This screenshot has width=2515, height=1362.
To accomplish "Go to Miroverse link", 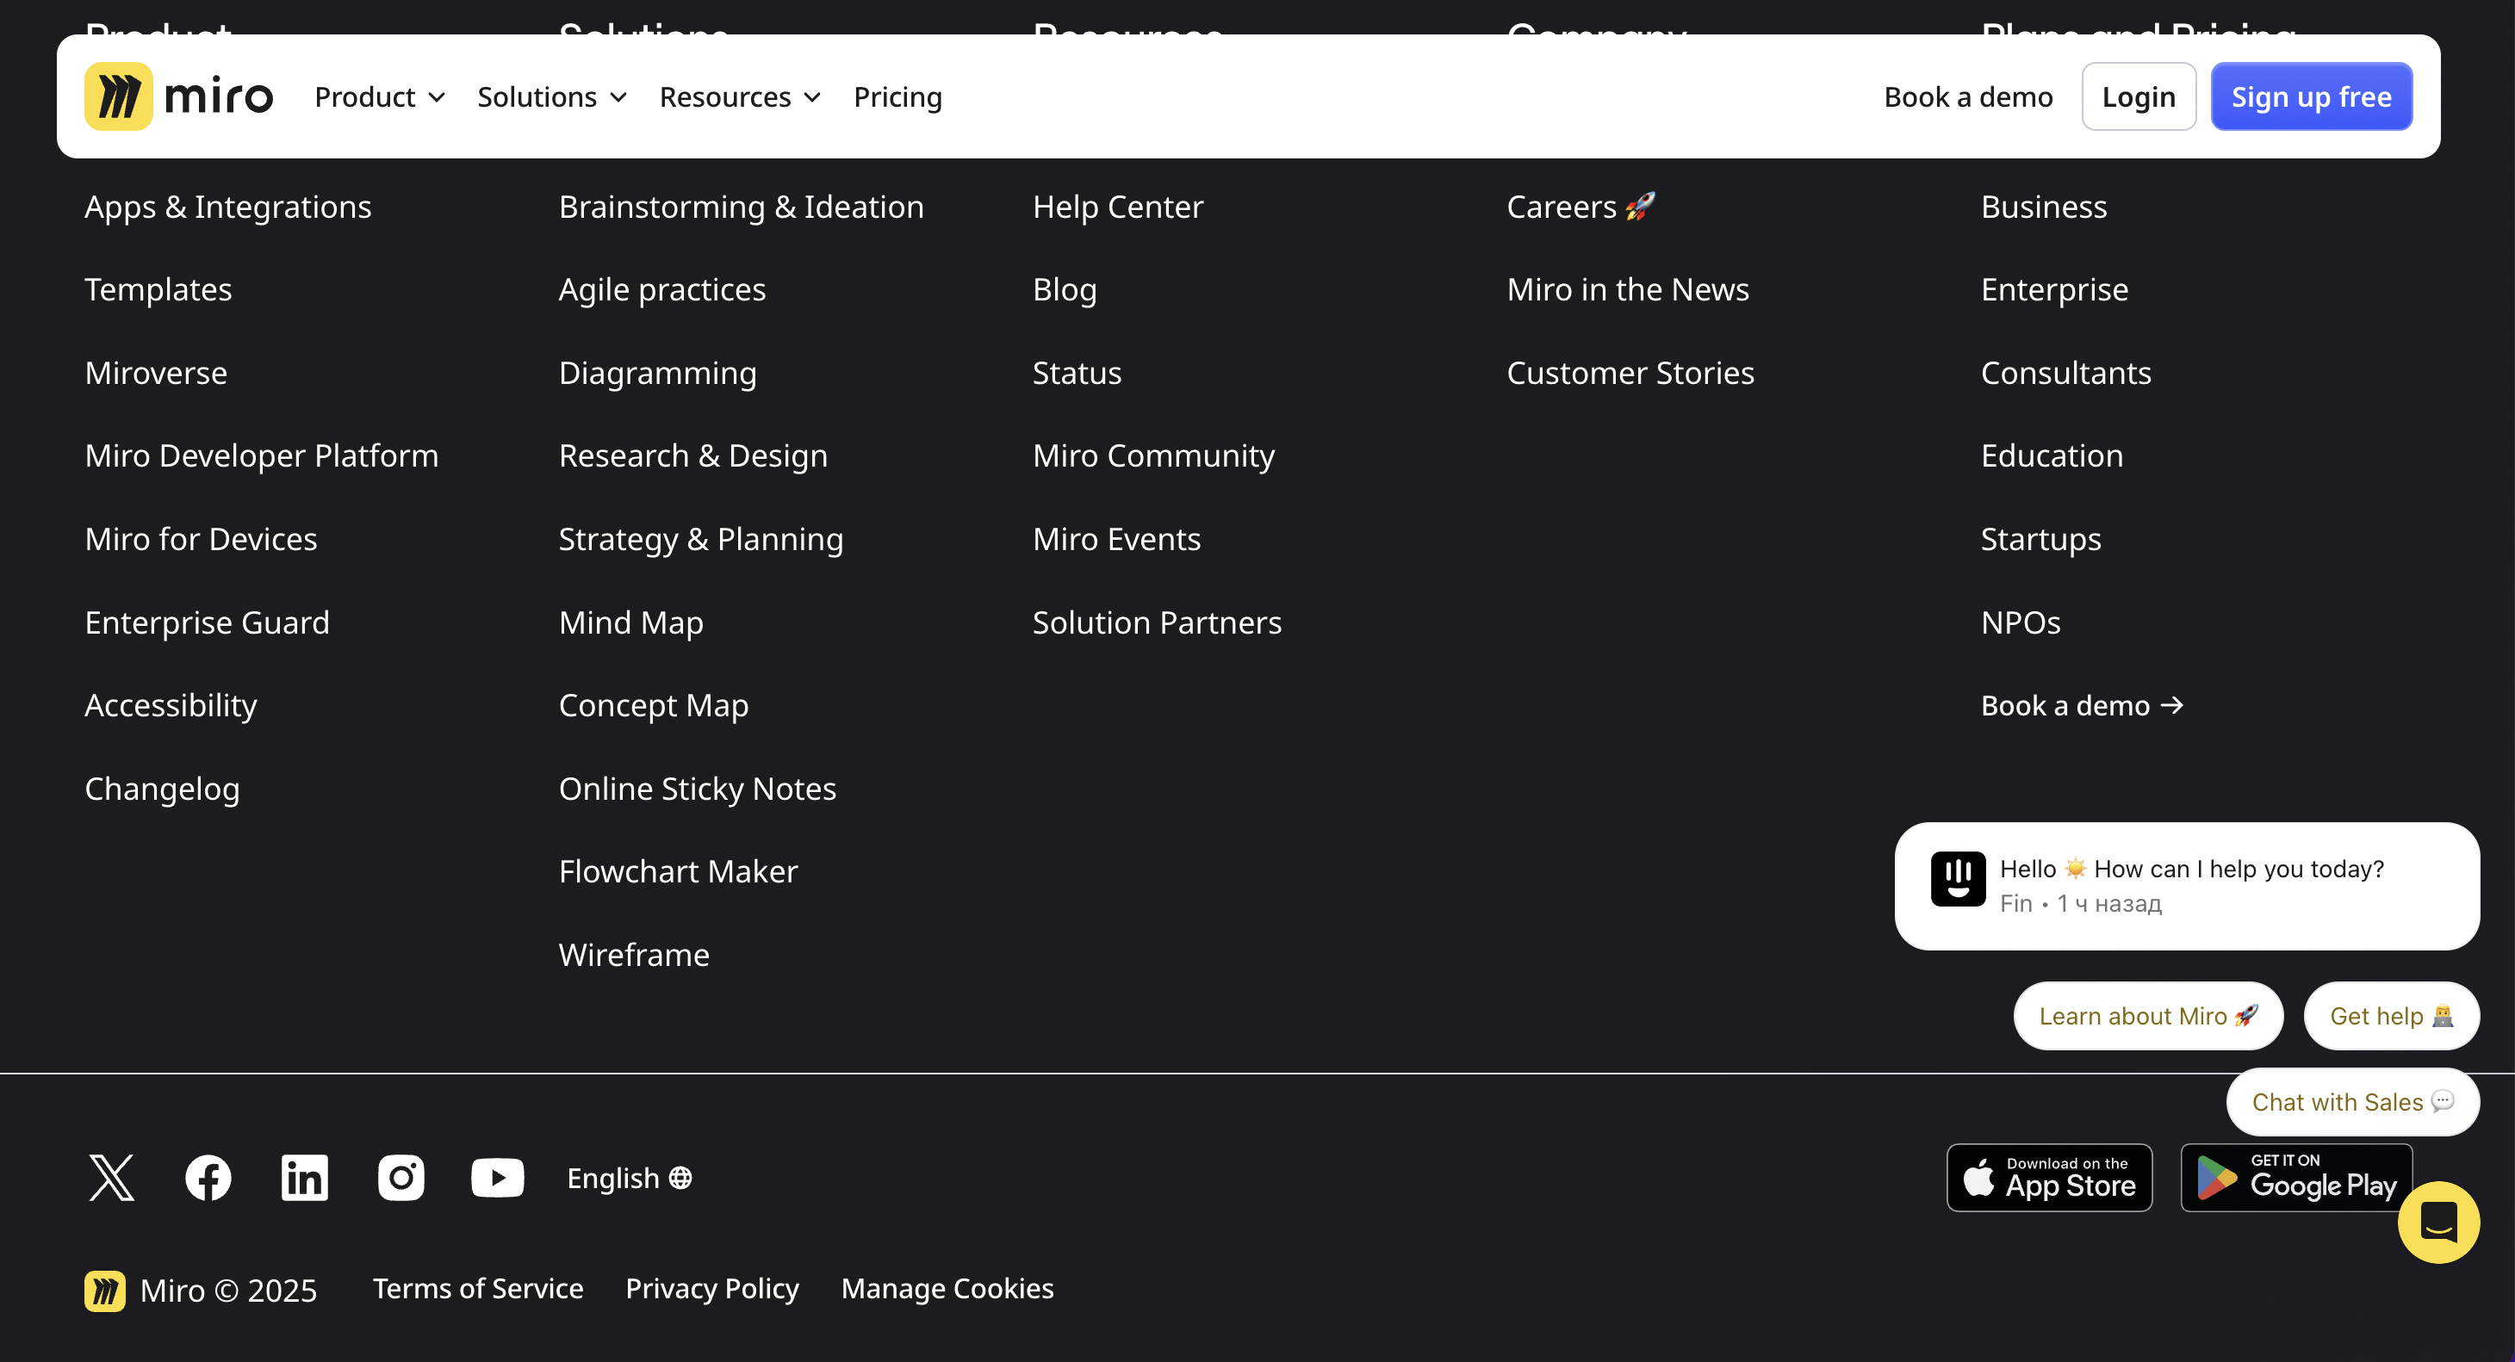I will click(156, 373).
